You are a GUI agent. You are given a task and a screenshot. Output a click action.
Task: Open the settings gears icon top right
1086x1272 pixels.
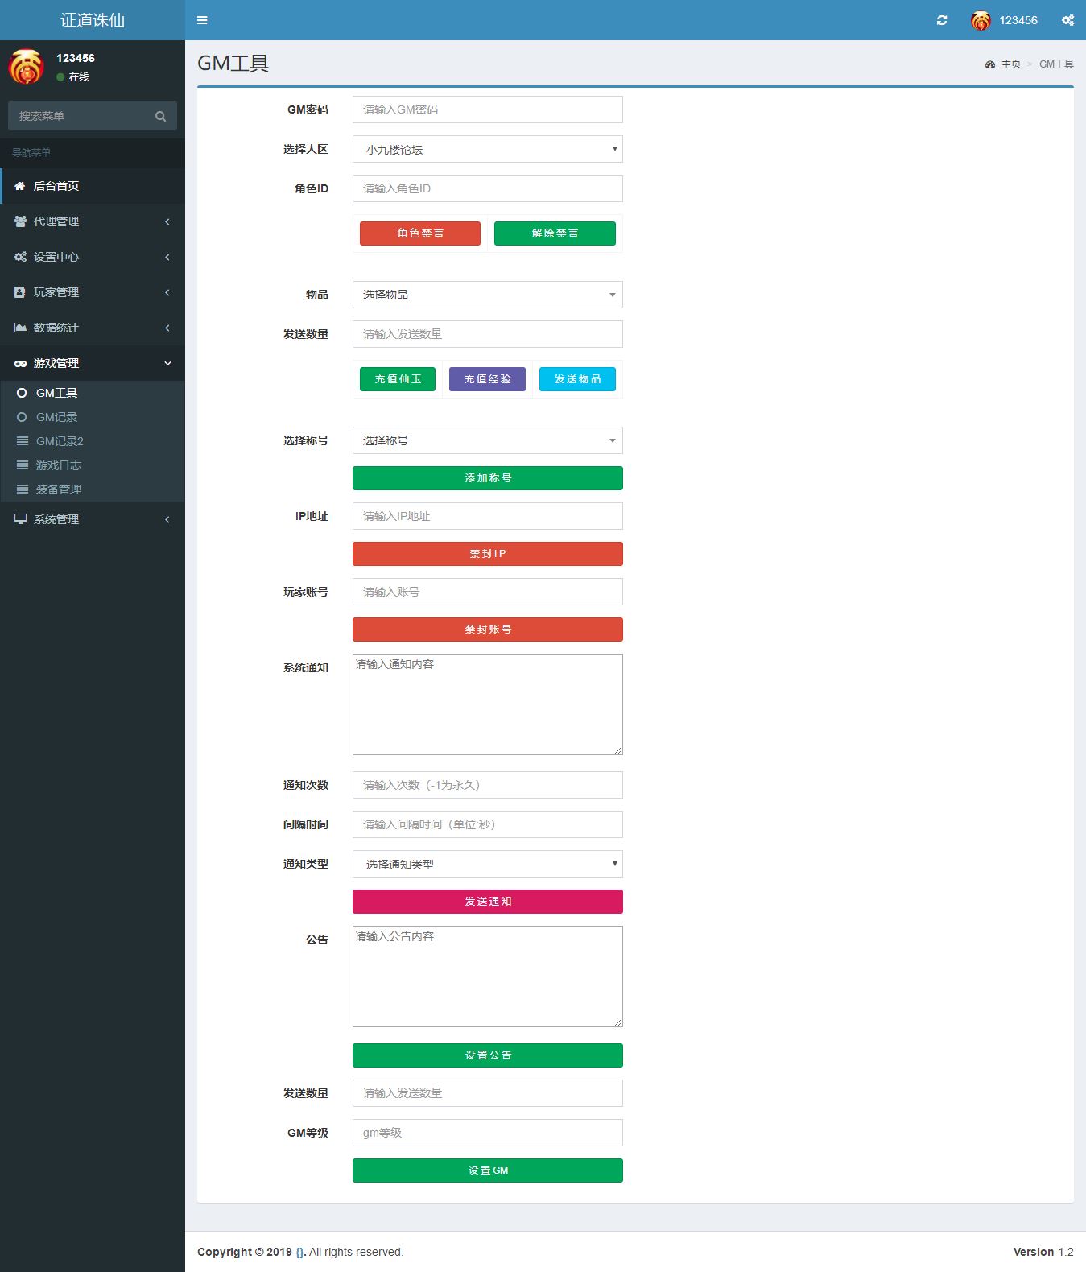[x=1067, y=20]
